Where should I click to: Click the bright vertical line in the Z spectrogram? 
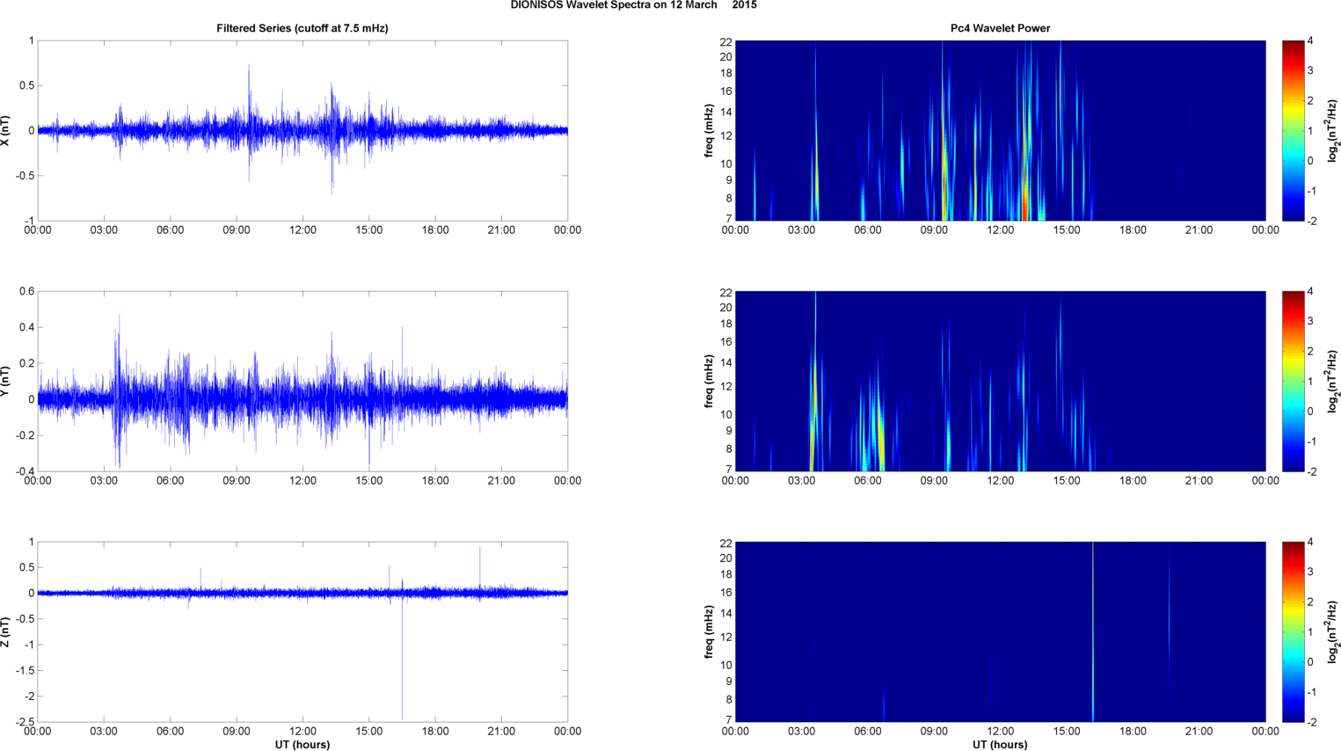tap(1093, 631)
